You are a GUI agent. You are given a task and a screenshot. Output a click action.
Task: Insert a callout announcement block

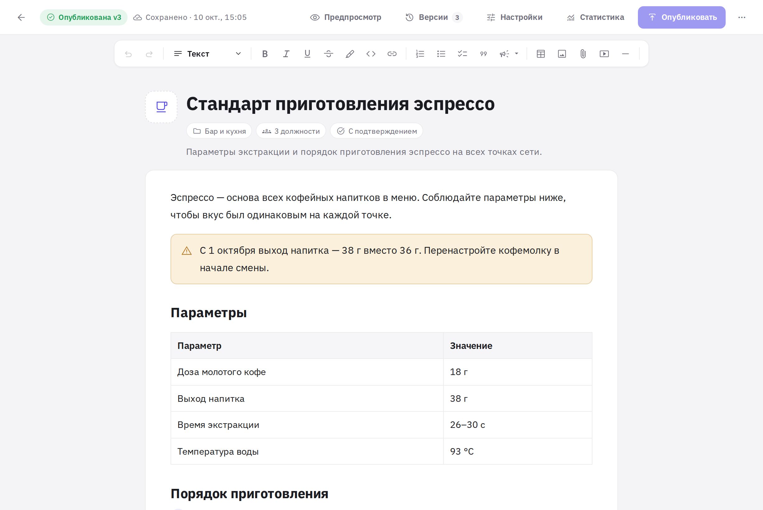pos(504,54)
